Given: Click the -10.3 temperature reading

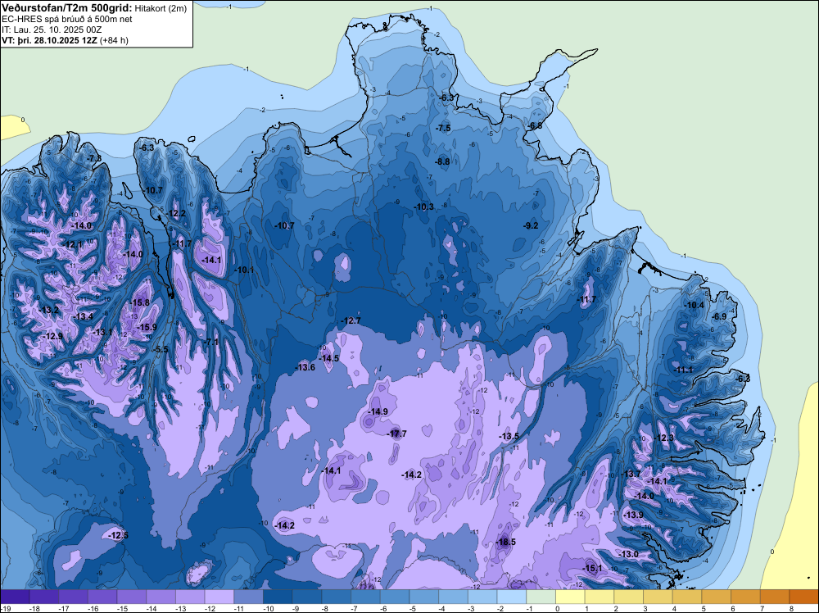Looking at the screenshot, I should (424, 207).
